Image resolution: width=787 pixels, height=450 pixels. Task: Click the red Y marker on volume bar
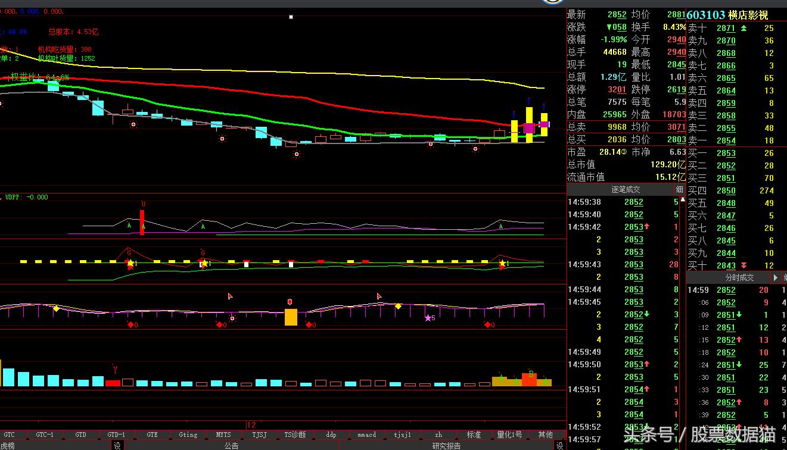point(114,370)
